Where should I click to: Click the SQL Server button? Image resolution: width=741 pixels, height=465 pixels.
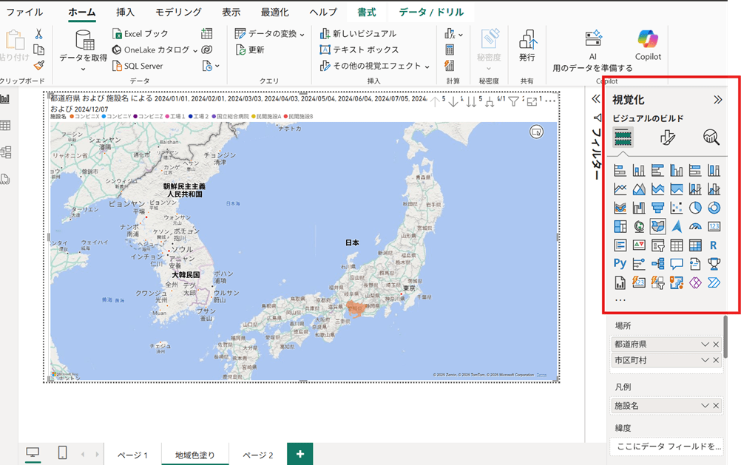(138, 66)
